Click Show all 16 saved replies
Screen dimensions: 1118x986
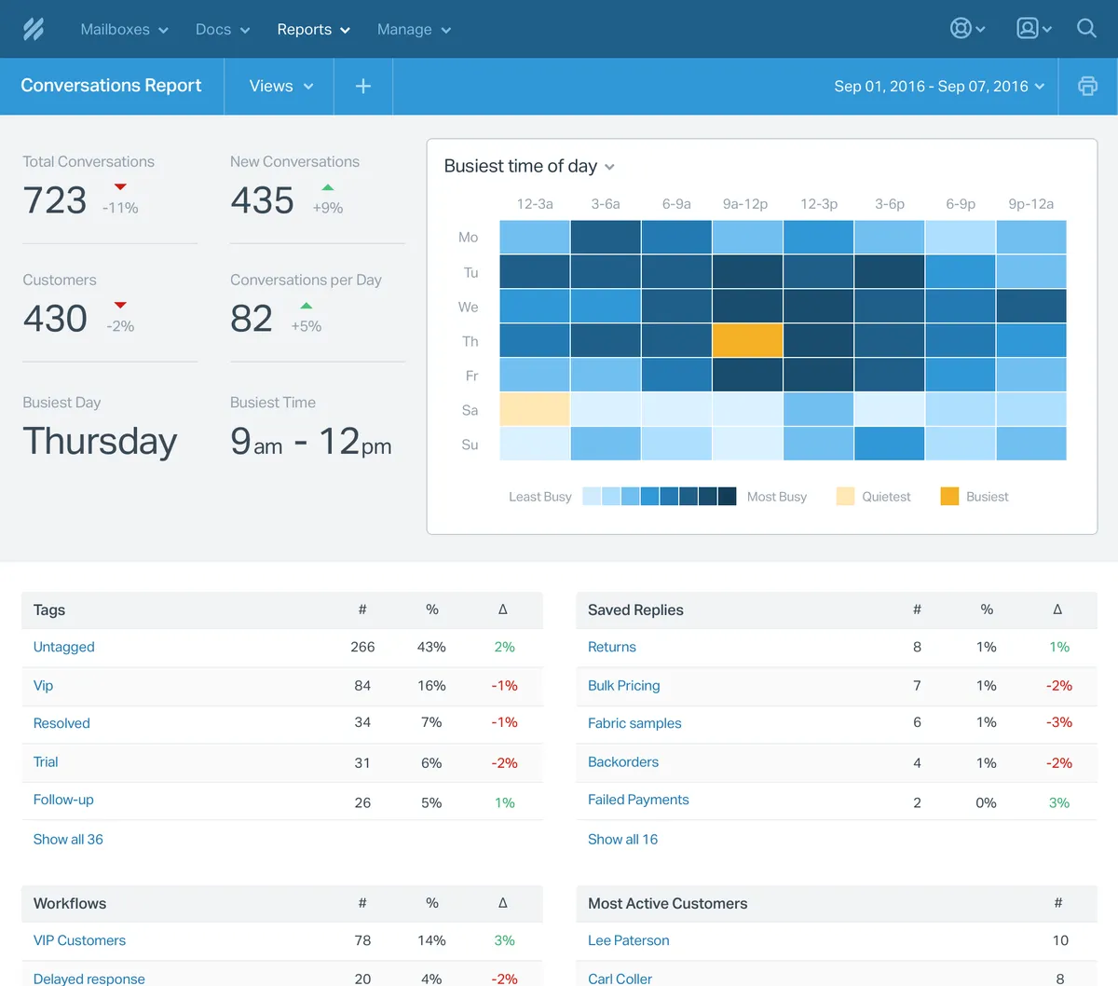(622, 839)
